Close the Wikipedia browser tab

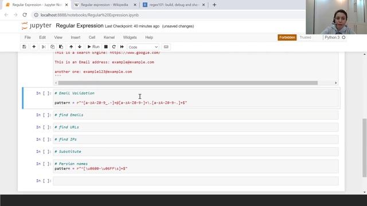[x=135, y=5]
